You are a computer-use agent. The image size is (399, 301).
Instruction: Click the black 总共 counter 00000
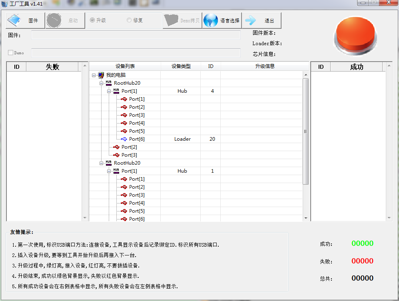point(362,278)
